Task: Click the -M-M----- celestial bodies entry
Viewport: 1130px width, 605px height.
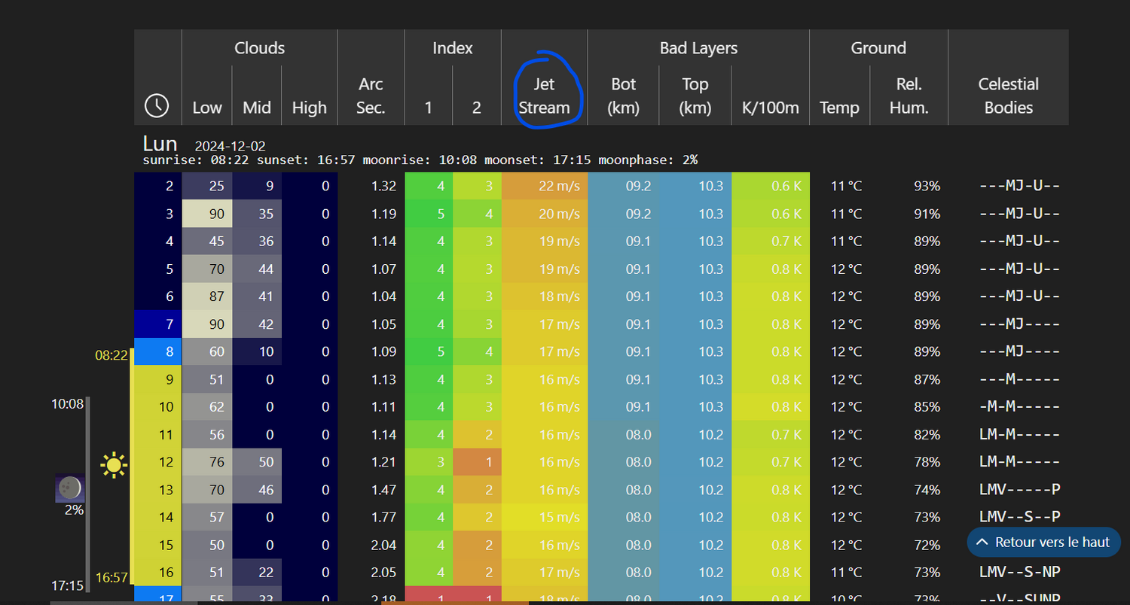Action: [1019, 407]
